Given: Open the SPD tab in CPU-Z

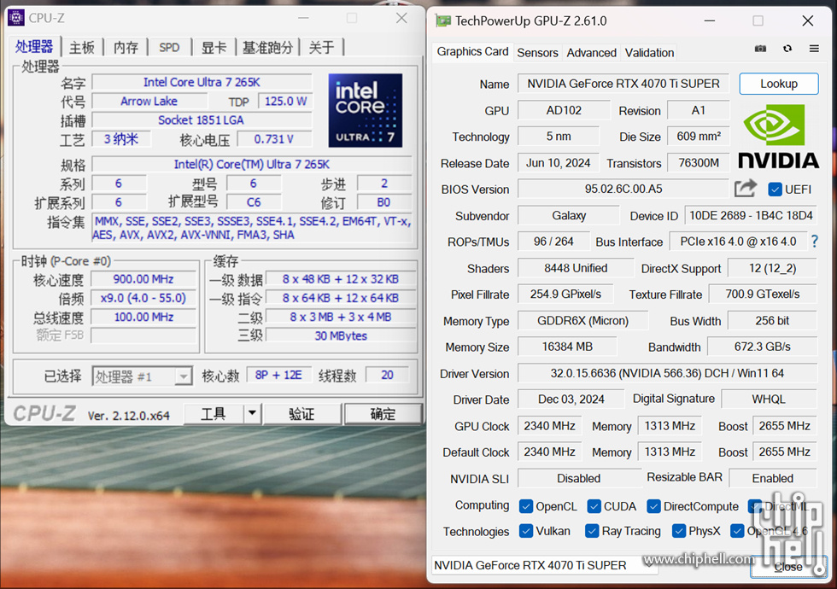Looking at the screenshot, I should [x=169, y=48].
